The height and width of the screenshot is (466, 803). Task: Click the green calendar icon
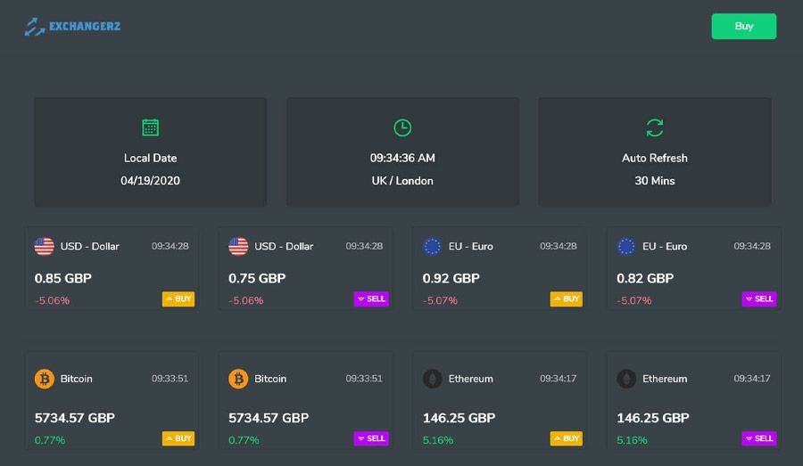coord(150,127)
